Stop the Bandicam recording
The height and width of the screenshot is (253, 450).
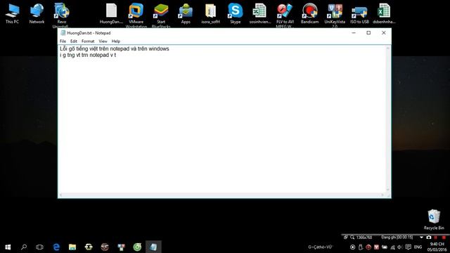[x=444, y=238]
